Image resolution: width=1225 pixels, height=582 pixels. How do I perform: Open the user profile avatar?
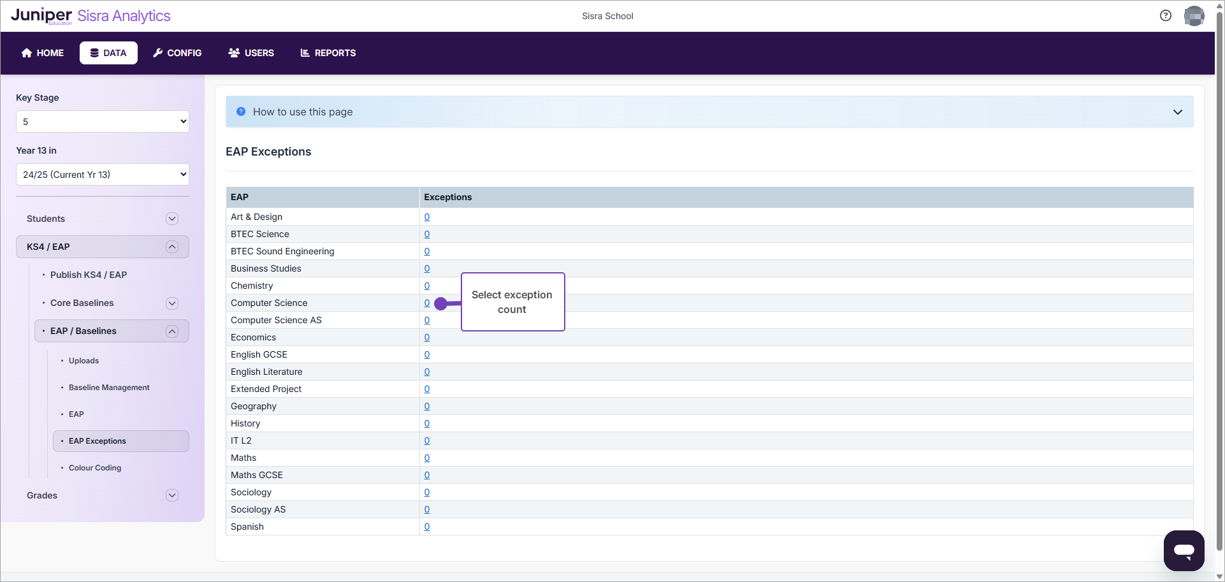[1193, 16]
